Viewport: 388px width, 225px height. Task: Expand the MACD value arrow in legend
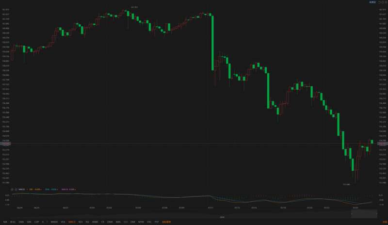pyautogui.click(x=75, y=190)
